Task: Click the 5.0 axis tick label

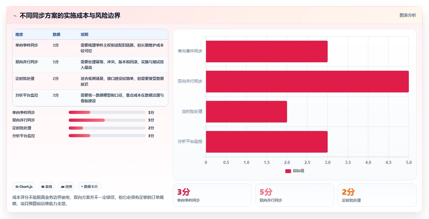Action: coord(409,163)
